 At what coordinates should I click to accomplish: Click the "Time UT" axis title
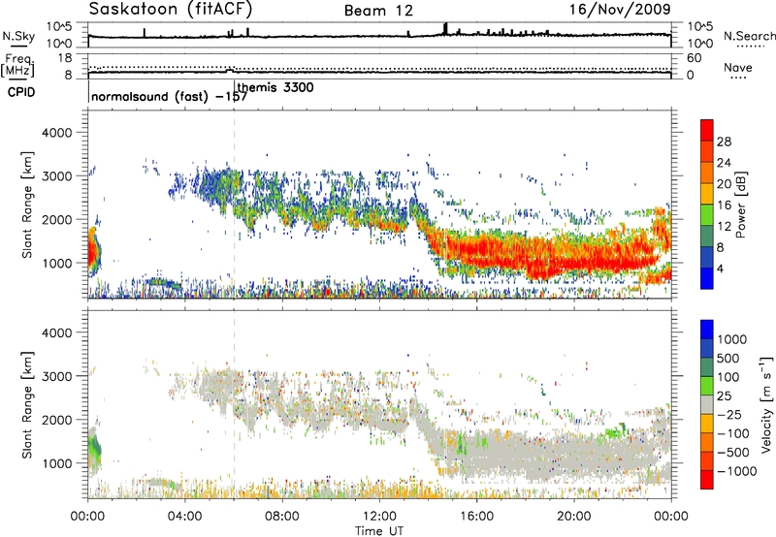point(379,531)
